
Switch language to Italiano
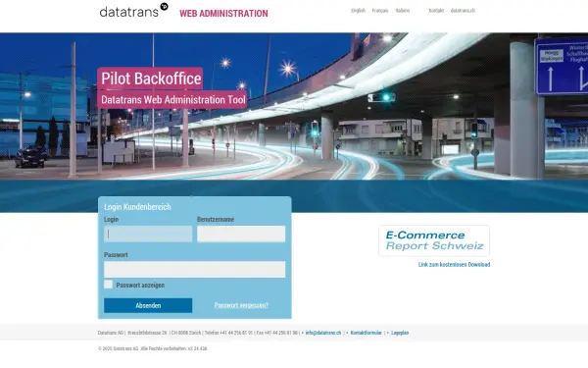403,11
